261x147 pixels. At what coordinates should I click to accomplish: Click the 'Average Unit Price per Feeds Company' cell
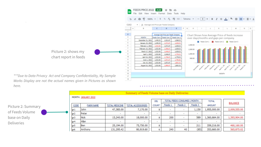pos(167,35)
